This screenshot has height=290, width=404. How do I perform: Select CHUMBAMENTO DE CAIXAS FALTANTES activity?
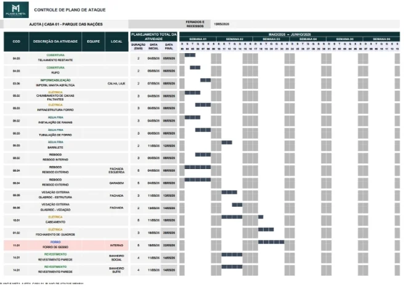(x=55, y=97)
